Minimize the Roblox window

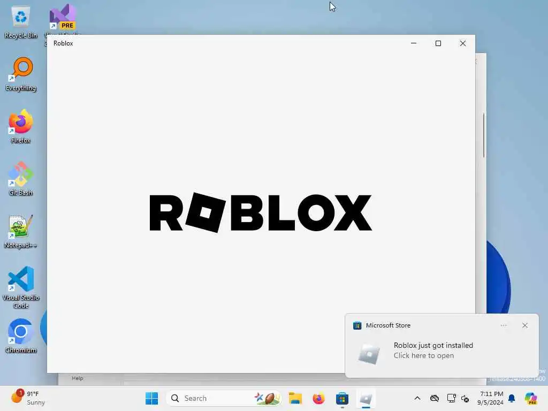pyautogui.click(x=414, y=43)
